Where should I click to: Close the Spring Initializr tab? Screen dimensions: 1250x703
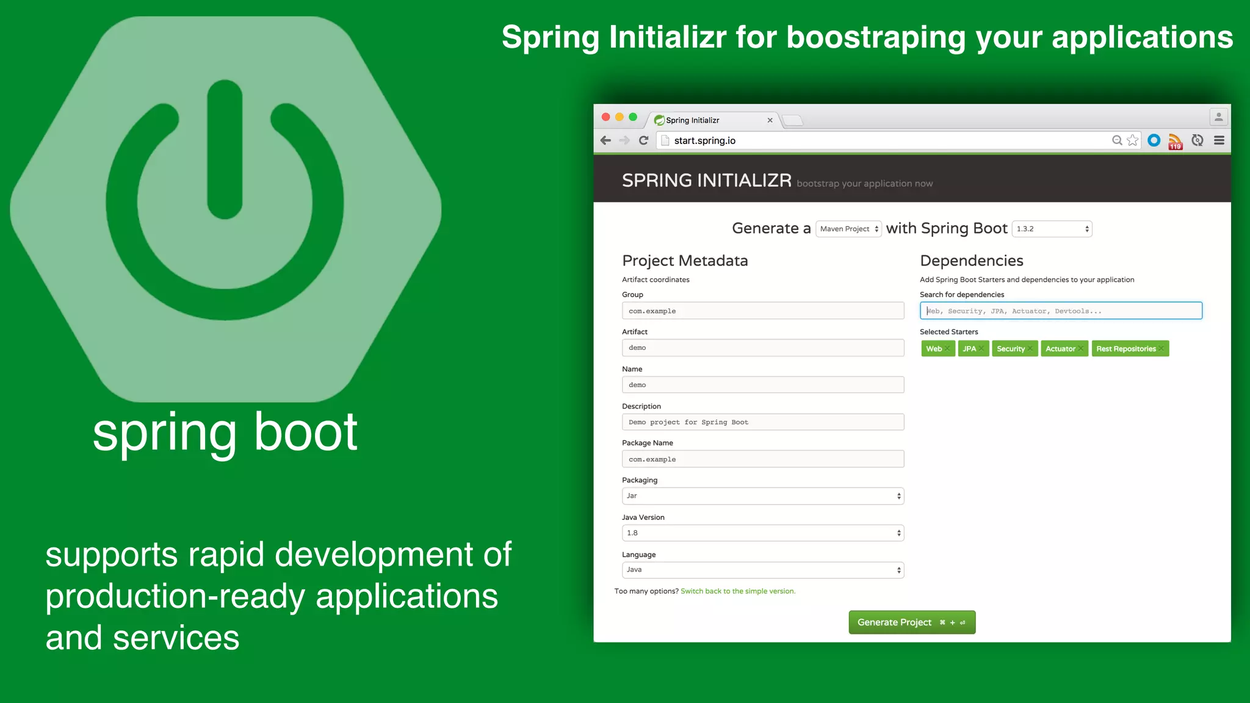coord(770,120)
